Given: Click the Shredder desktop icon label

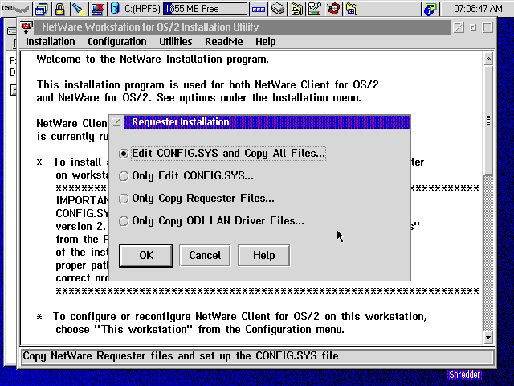Looking at the screenshot, I should click(x=464, y=375).
